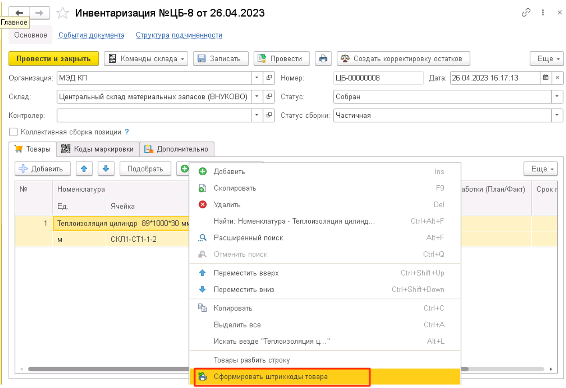Switch to the Коды маркировки tab
Viewport: 566px width, 388px height.
click(x=98, y=149)
